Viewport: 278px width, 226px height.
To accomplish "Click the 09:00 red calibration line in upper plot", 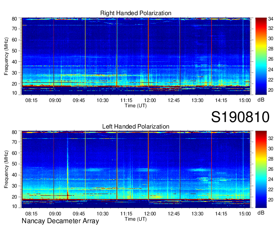I will click(54, 52).
